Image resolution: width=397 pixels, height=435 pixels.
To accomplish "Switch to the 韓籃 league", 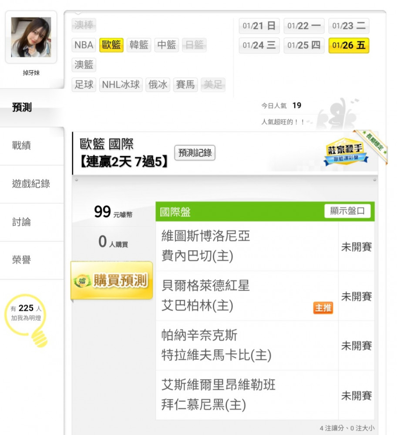I will 139,45.
